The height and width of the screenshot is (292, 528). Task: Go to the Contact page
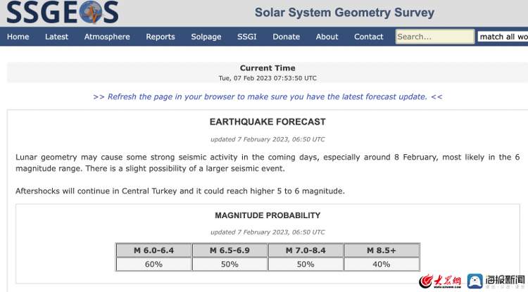point(369,37)
